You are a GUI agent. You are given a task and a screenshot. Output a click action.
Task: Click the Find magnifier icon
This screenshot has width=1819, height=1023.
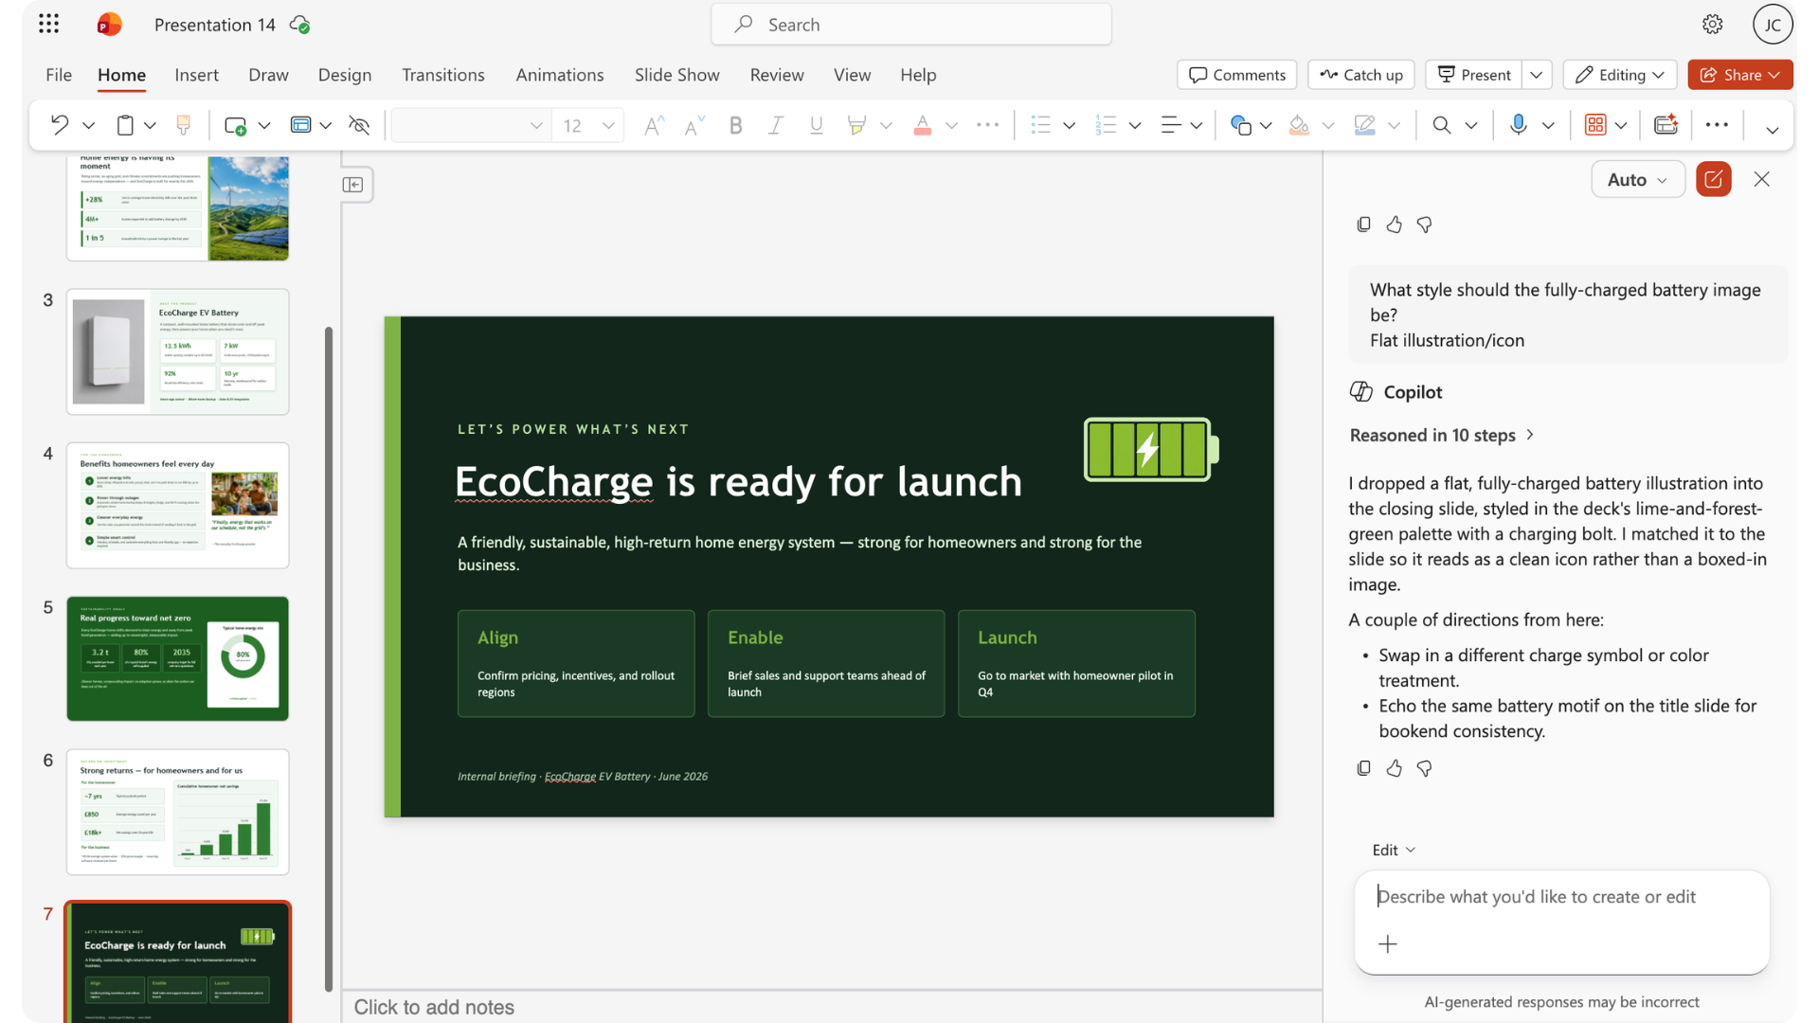1441,125
